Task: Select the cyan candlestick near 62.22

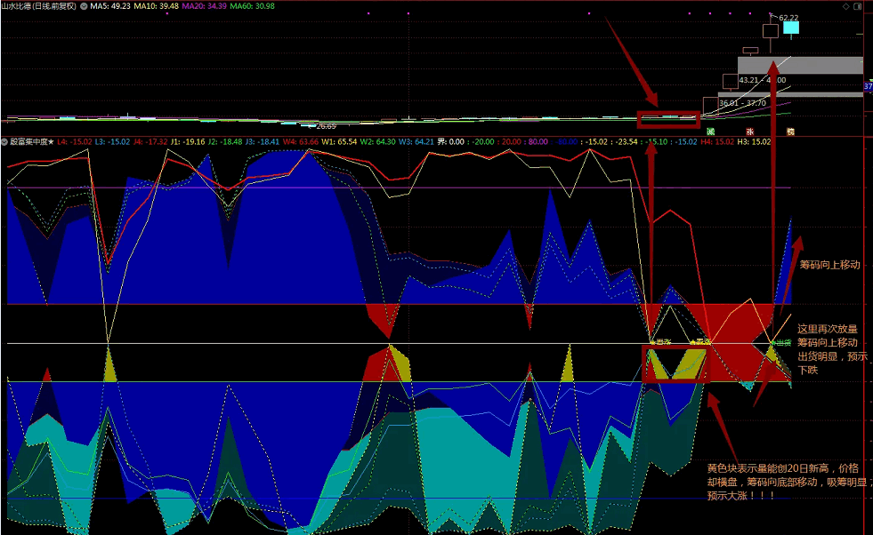Action: (791, 28)
